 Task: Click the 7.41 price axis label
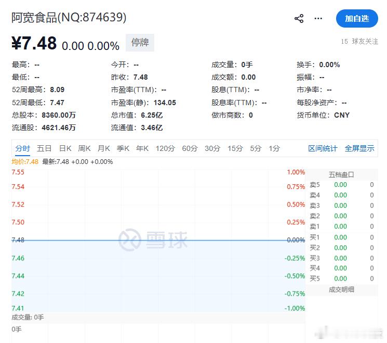[x=18, y=308]
